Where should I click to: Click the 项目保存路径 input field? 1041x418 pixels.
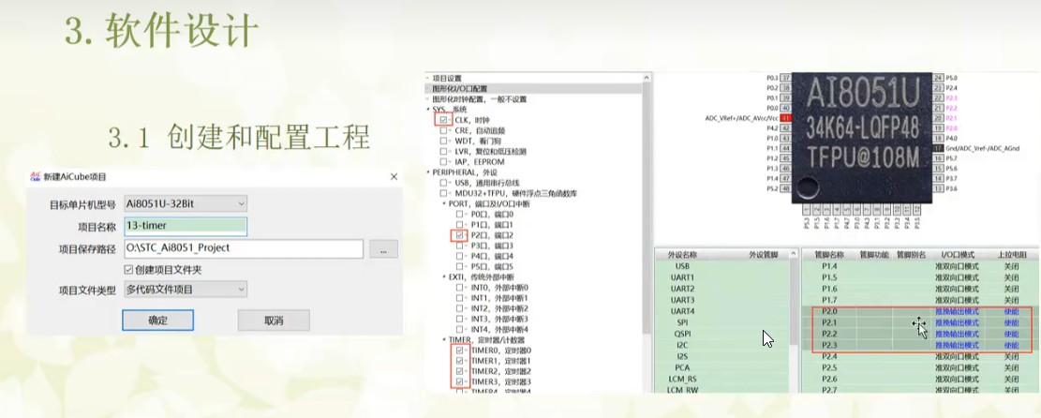[244, 248]
